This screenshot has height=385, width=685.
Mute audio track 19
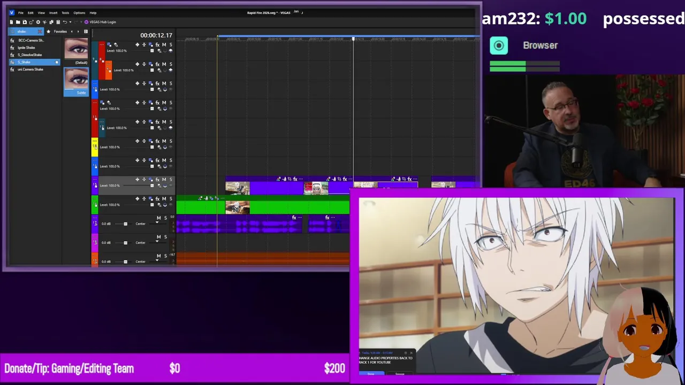pos(159,256)
